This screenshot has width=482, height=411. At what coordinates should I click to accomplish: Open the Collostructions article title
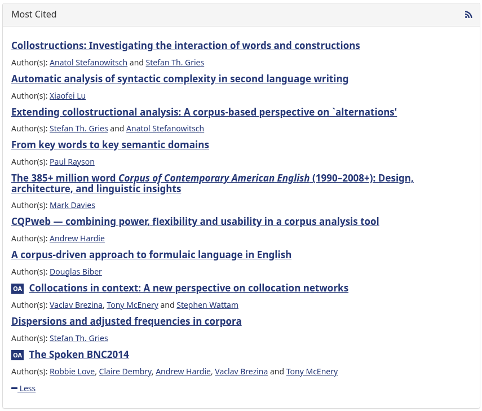coord(185,46)
